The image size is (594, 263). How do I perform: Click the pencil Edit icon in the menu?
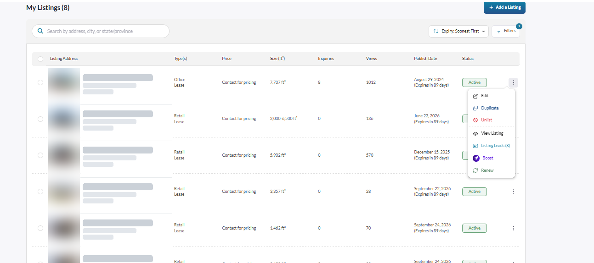tap(475, 96)
